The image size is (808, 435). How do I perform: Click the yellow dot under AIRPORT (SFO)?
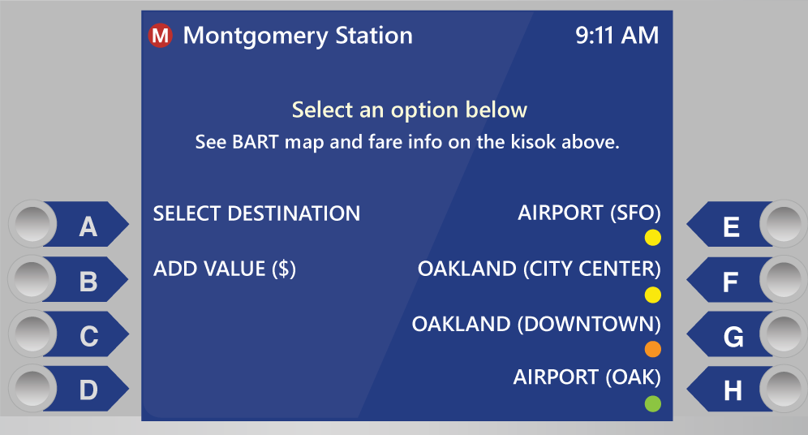tap(653, 238)
